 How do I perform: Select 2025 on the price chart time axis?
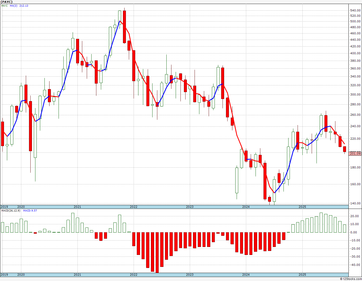[302, 207]
